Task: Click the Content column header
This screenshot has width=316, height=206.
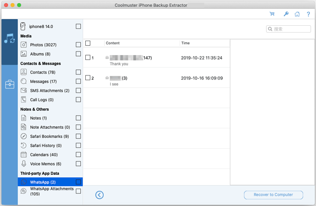Action: point(113,43)
